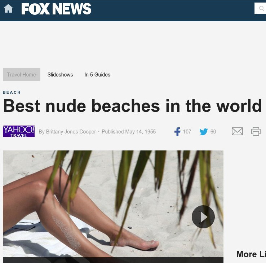The image size is (266, 263).
Task: Click the beach legs video thumbnail
Action: 113,204
